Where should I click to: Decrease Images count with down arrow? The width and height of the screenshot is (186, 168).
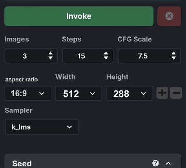point(51,58)
